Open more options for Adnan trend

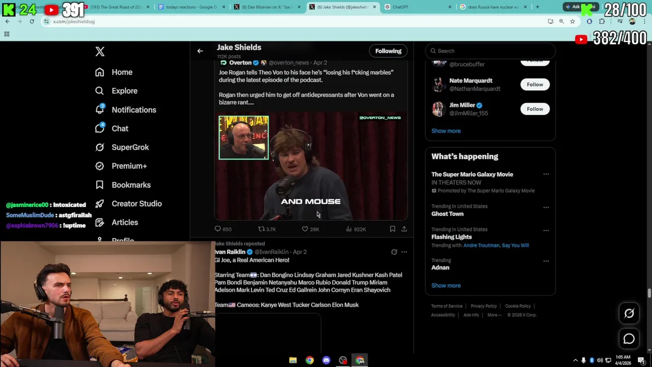point(546,261)
